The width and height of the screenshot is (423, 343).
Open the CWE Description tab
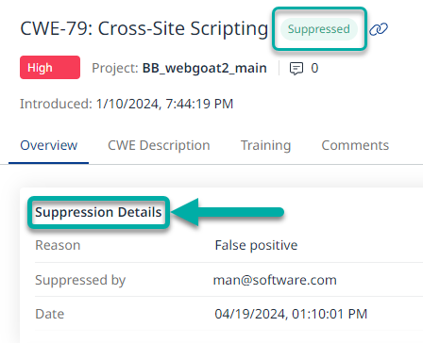point(159,145)
